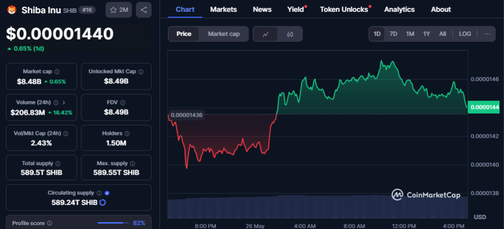
Task: Click FDV info icon
Action: click(x=123, y=102)
